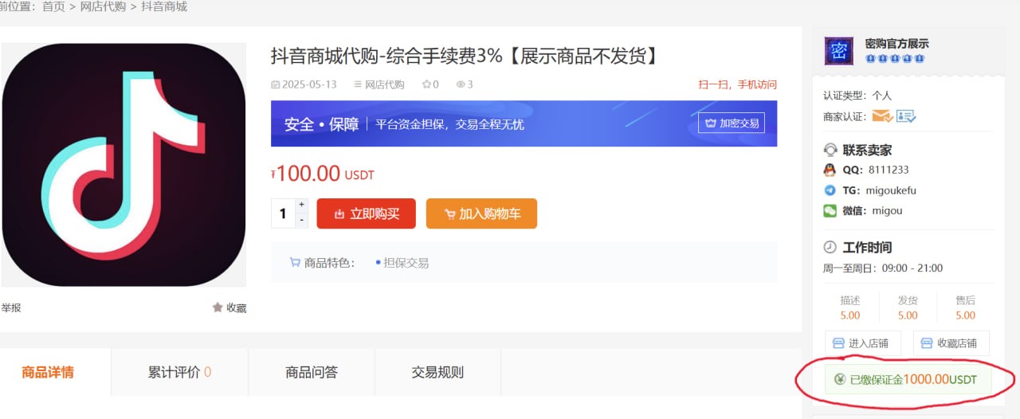This screenshot has width=1020, height=419.
Task: Click the calendar date icon 2025-05-13
Action: coord(276,84)
